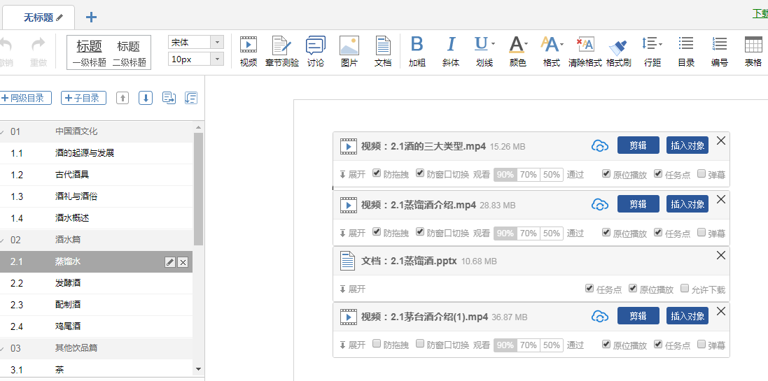
Task: Enable 防拖拽 for 2.1茅台酒介绍(1).mp4
Action: point(377,344)
